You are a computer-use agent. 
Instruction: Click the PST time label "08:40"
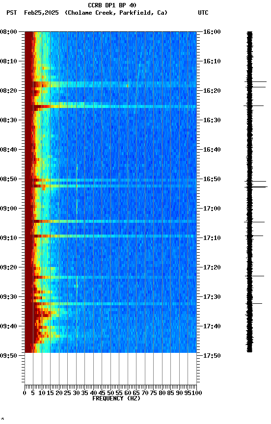pyautogui.click(x=8, y=150)
